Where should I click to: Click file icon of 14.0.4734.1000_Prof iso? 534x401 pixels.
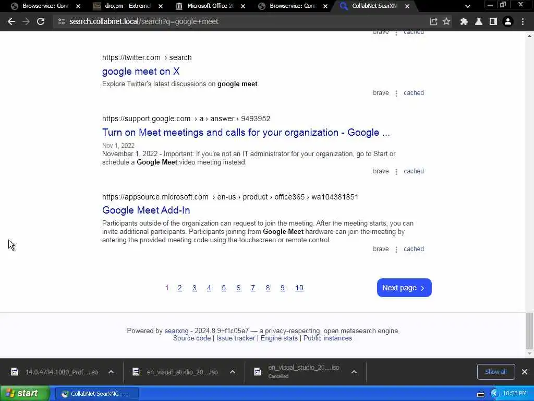(15, 372)
